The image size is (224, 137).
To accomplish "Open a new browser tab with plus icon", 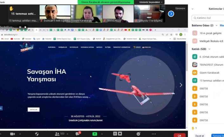I will [x=155, y=30].
